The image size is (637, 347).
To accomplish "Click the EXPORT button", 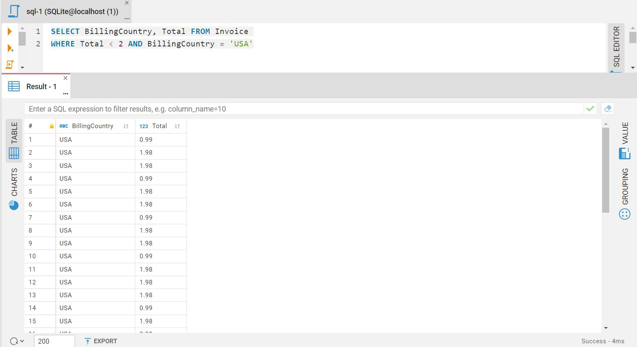I will [101, 341].
